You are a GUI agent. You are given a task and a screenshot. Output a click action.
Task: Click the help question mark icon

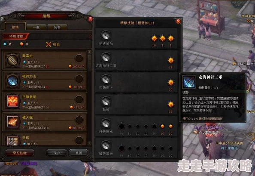[2, 19]
